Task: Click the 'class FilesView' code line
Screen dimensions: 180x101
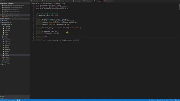Action: 47,14
